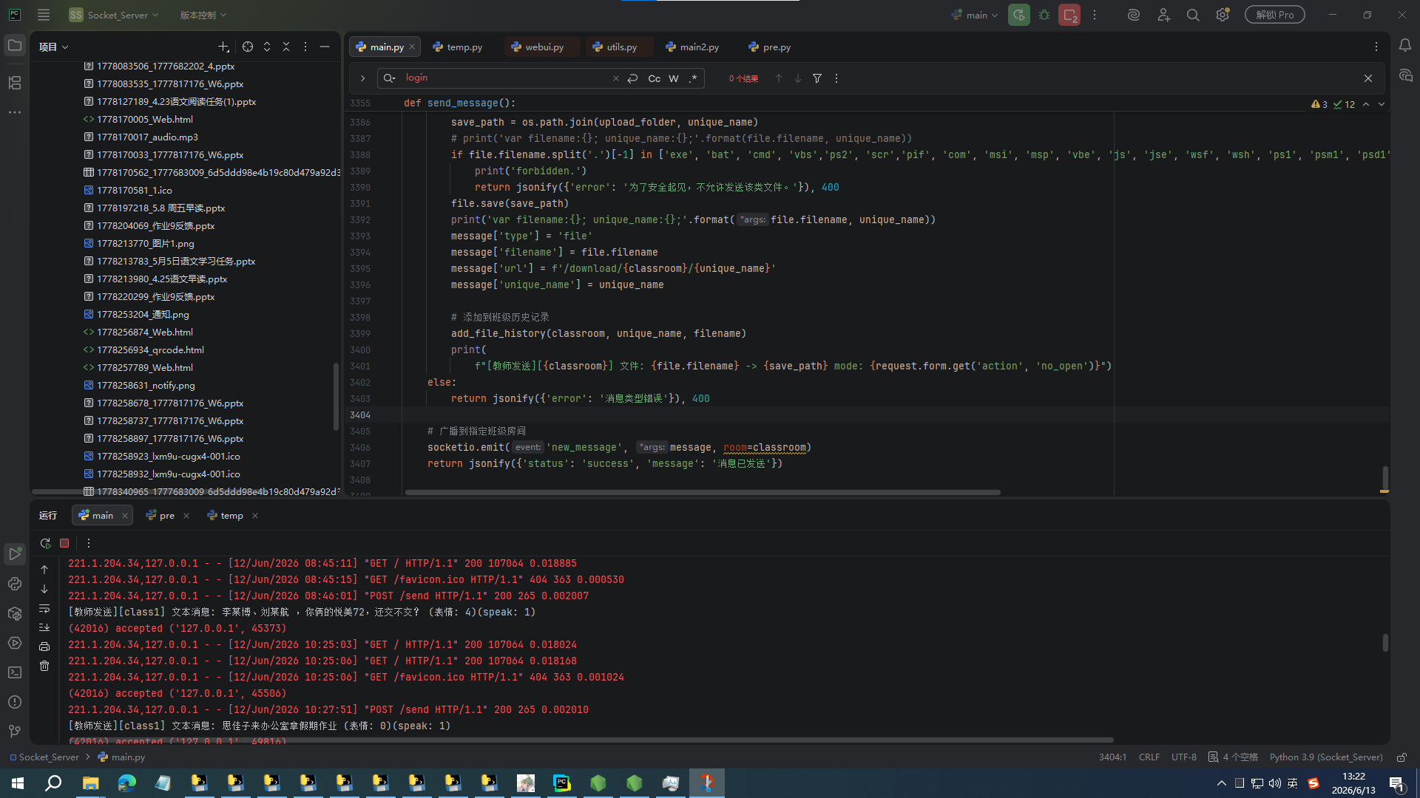The image size is (1420, 798).
Task: Open Socket_Server project dropdown
Action: coord(114,15)
